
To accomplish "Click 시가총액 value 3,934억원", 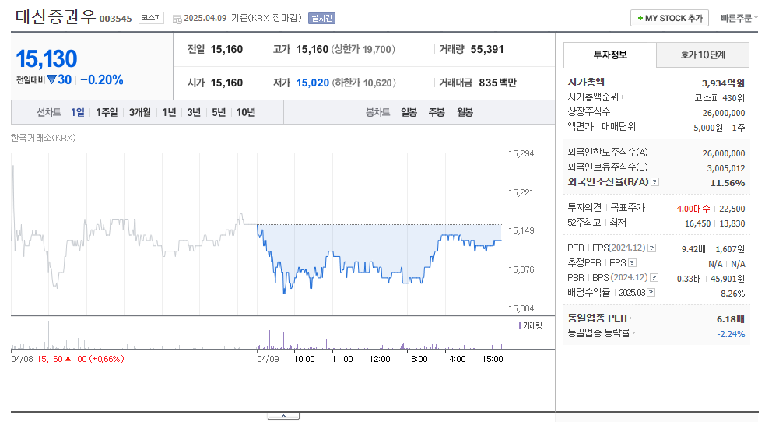I will tap(723, 83).
